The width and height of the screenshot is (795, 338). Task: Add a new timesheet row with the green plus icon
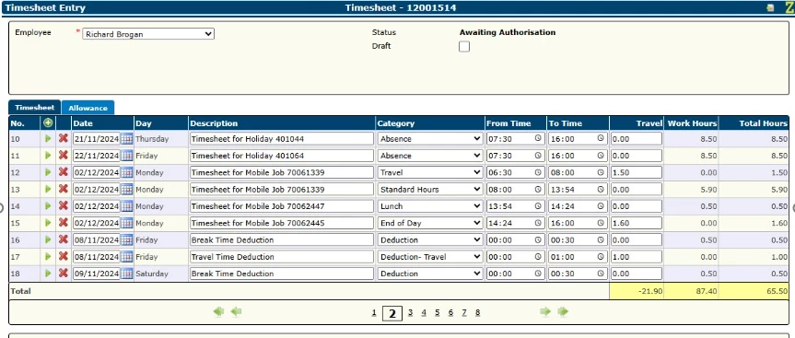[x=48, y=123]
